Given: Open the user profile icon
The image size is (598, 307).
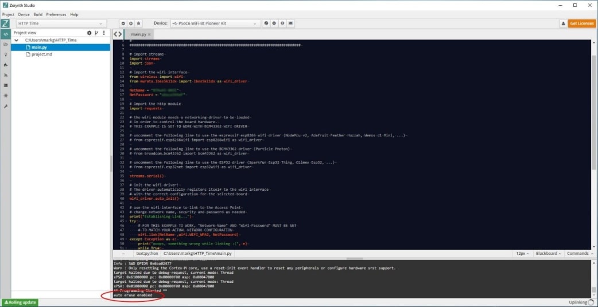Looking at the screenshot, I should (x=563, y=23).
